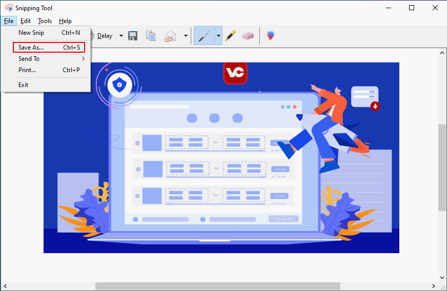Open the Help menu
The width and height of the screenshot is (447, 291).
point(65,21)
